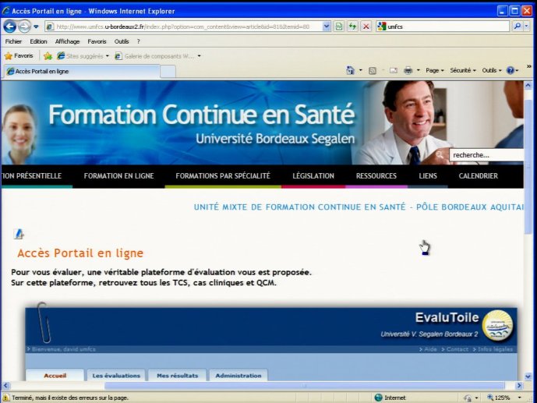Open the LÉGISLATION nav item
This screenshot has width=537, height=403.
tap(313, 176)
